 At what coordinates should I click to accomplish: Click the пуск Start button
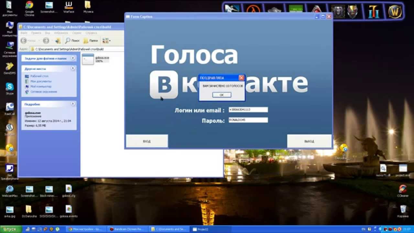[11, 229]
